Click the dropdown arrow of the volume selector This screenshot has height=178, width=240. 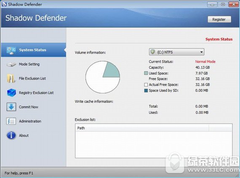(x=201, y=52)
